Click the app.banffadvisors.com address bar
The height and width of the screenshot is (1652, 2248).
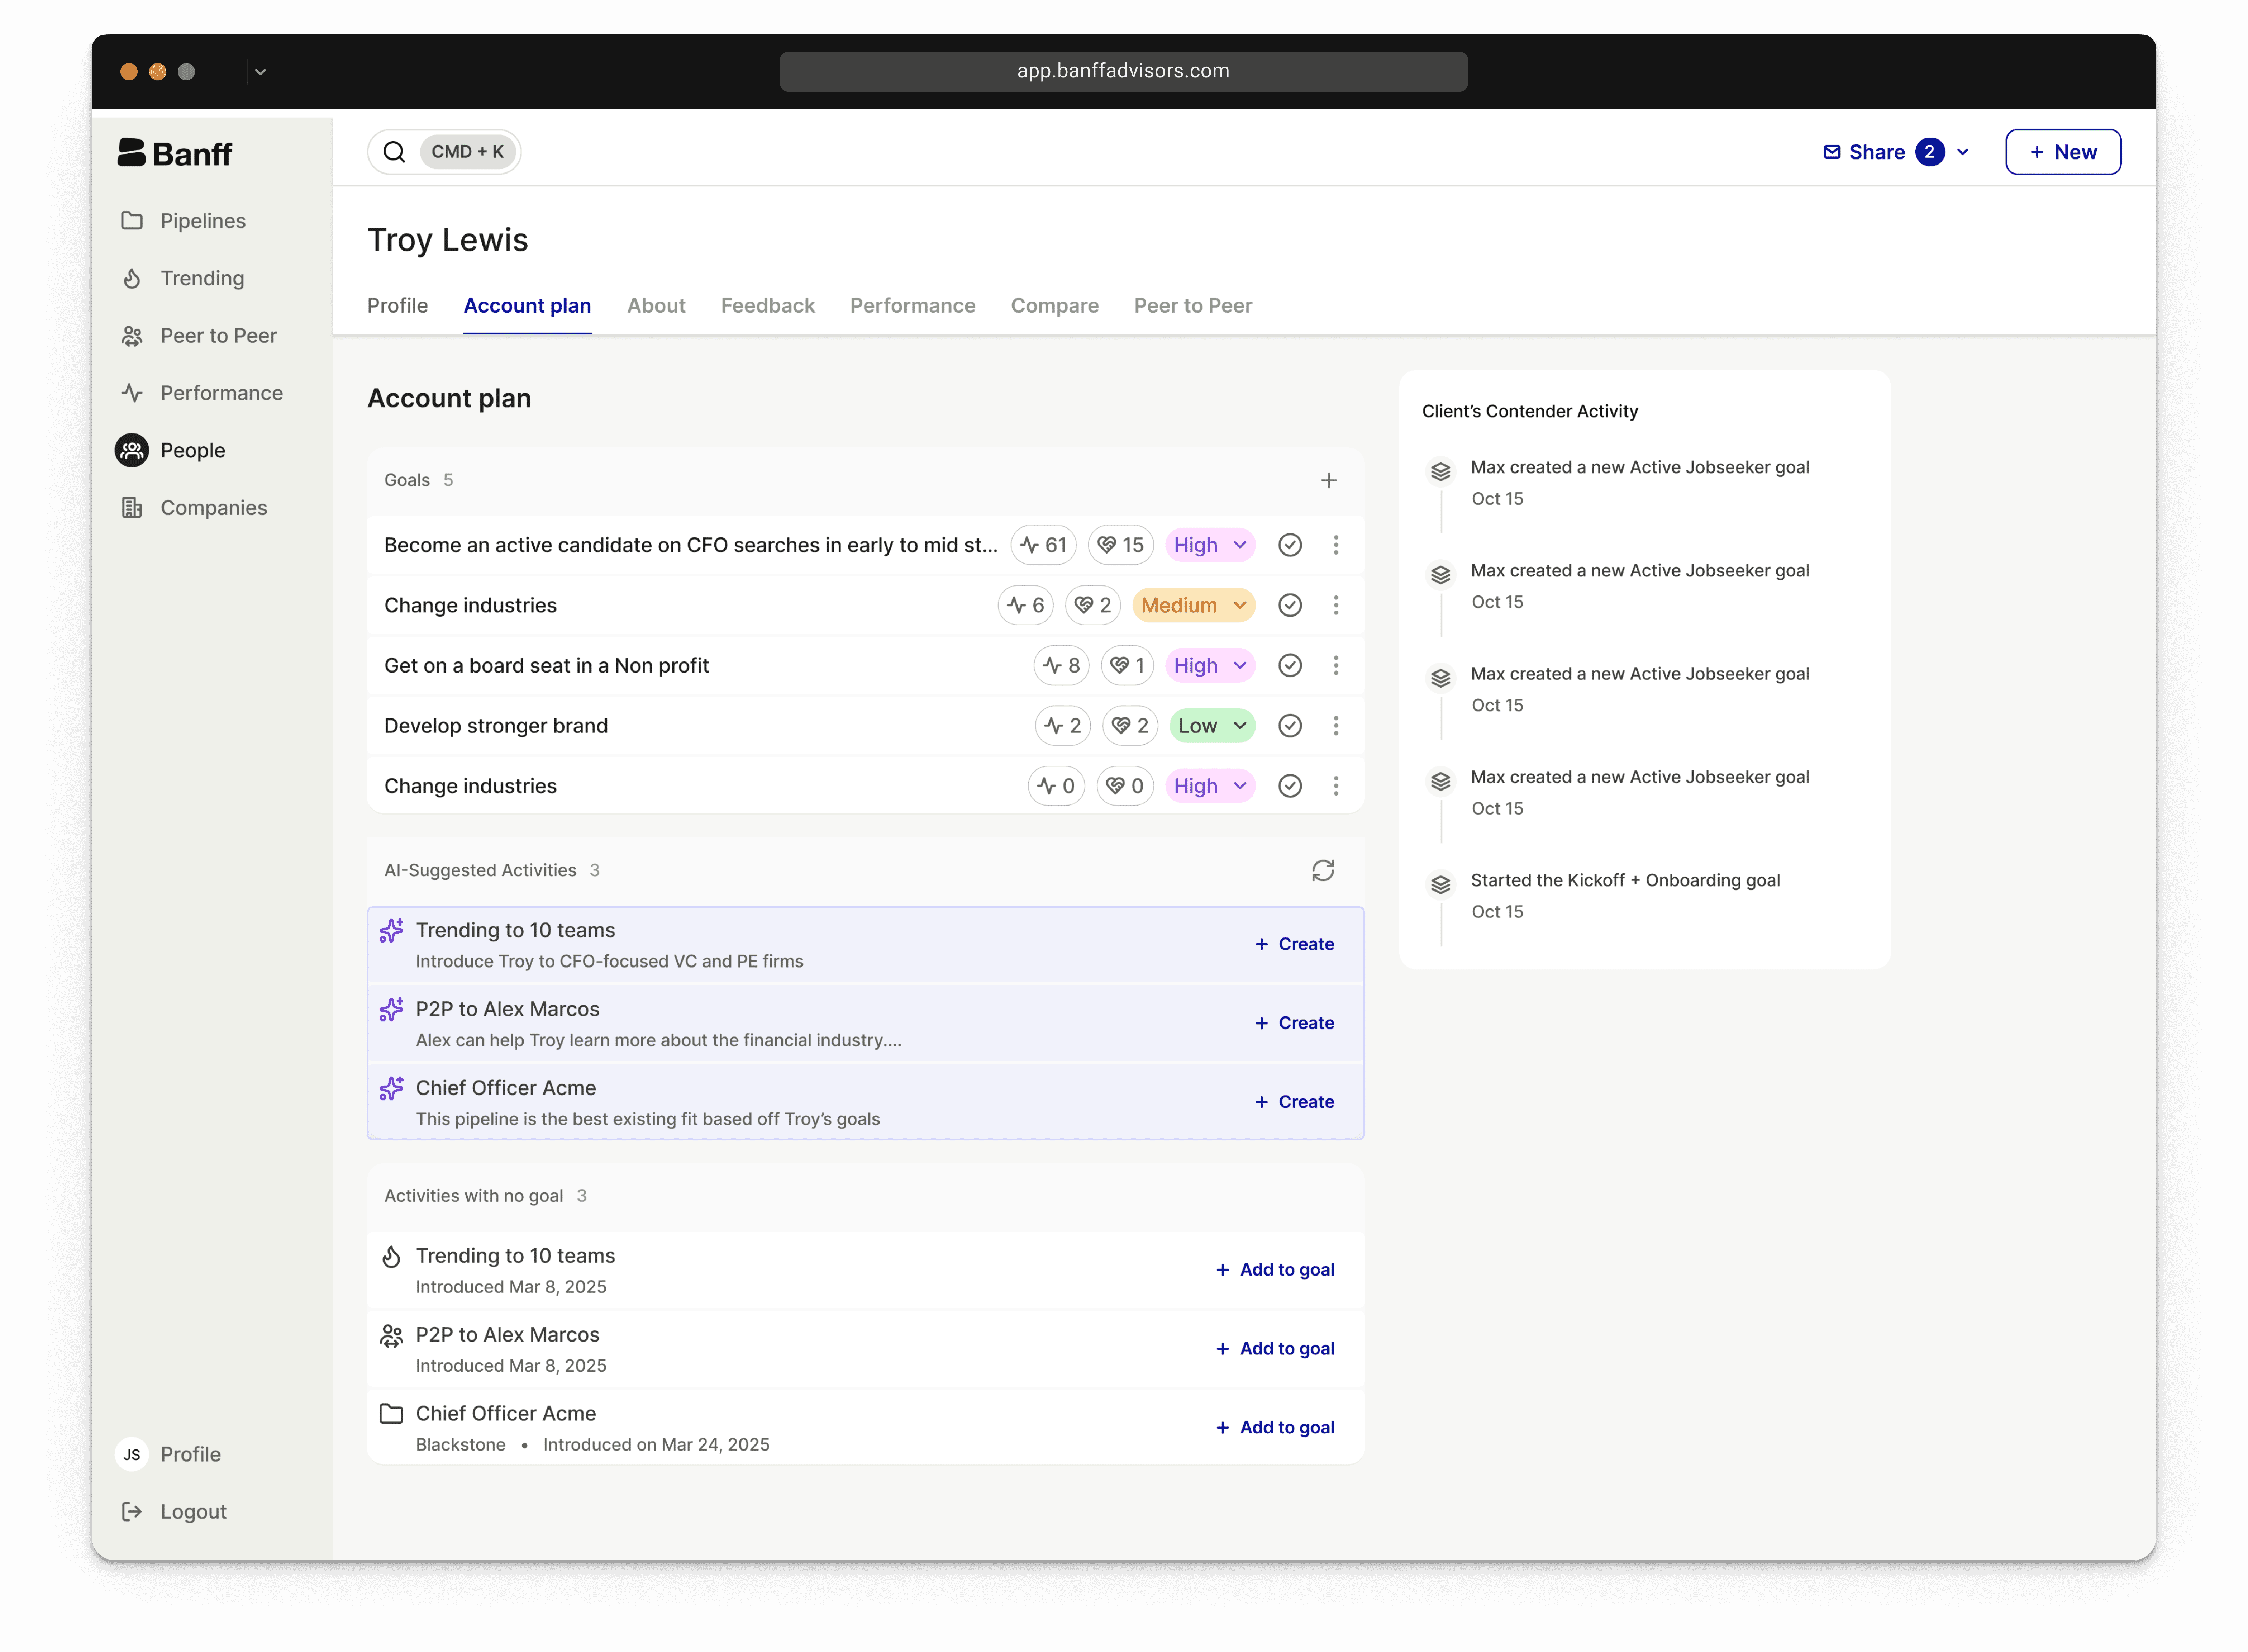click(1123, 71)
